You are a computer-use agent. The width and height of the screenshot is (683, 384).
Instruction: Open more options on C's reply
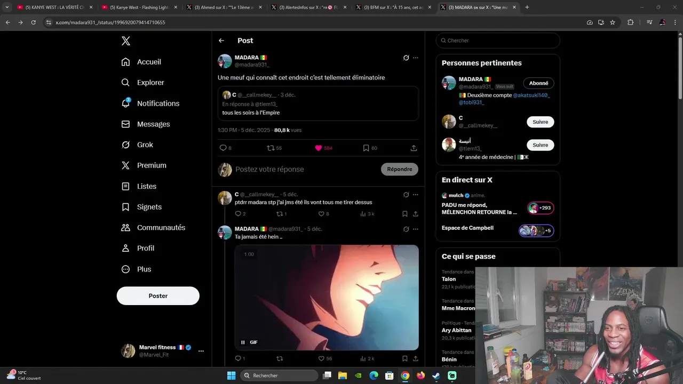coord(416,195)
